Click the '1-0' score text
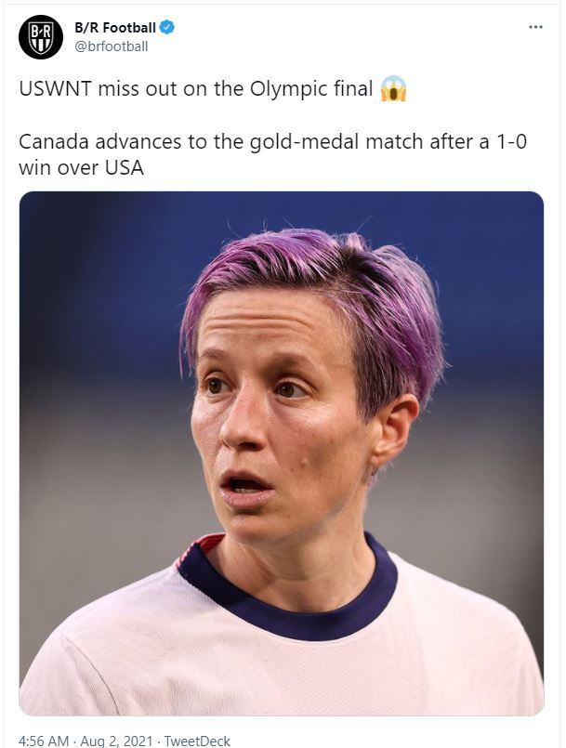This screenshot has height=748, width=566. [x=511, y=141]
